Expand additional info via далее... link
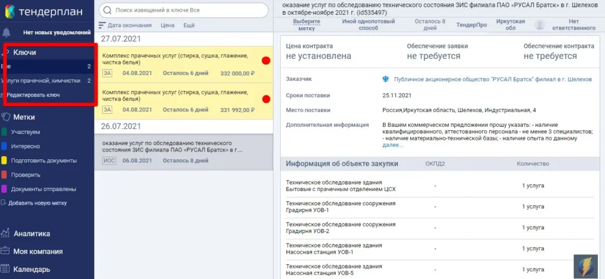This screenshot has height=279, width=605. pyautogui.click(x=392, y=145)
